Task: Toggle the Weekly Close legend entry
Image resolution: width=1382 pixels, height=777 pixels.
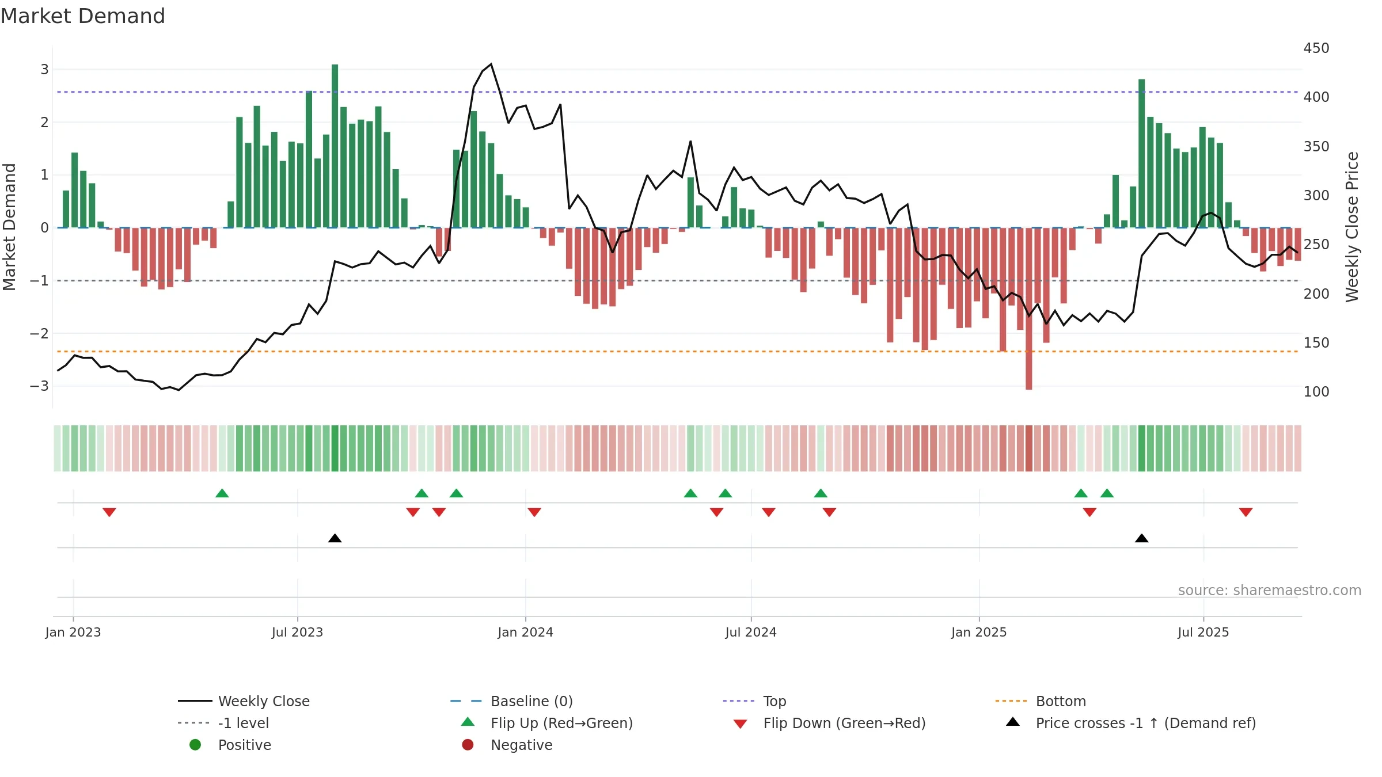Action: (244, 701)
